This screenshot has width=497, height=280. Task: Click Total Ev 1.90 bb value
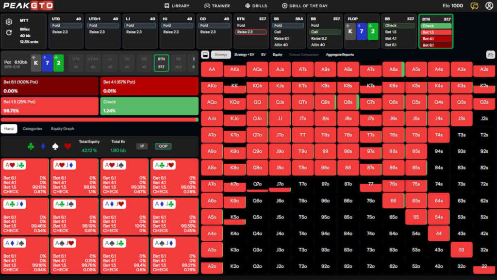118,151
